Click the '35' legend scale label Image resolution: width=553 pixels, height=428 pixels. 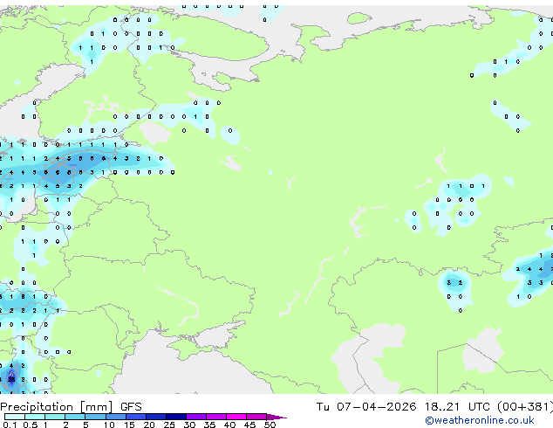(x=209, y=425)
